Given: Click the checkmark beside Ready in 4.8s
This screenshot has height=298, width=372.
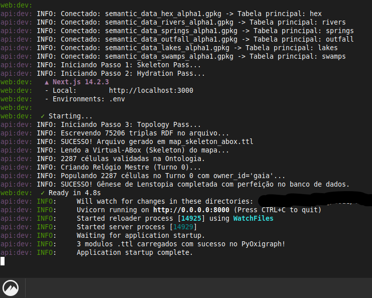Looking at the screenshot, I should pos(43,193).
